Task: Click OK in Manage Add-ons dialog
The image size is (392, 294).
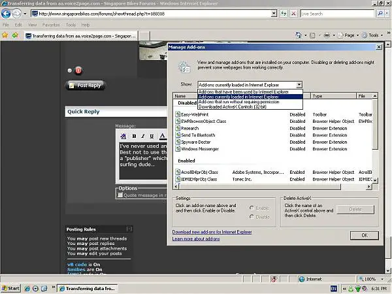Action: tap(365, 235)
